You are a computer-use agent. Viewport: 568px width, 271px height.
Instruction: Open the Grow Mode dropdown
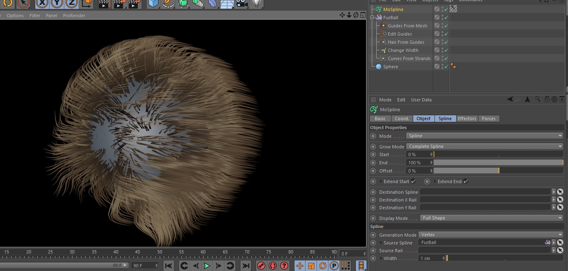(x=484, y=146)
